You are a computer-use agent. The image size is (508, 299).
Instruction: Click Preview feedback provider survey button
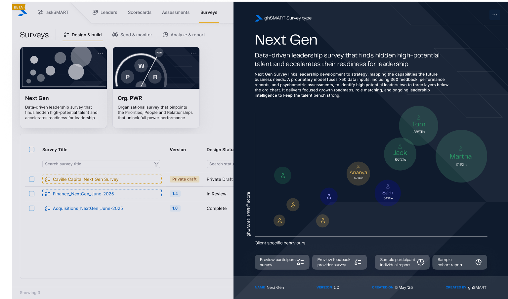tap(339, 262)
